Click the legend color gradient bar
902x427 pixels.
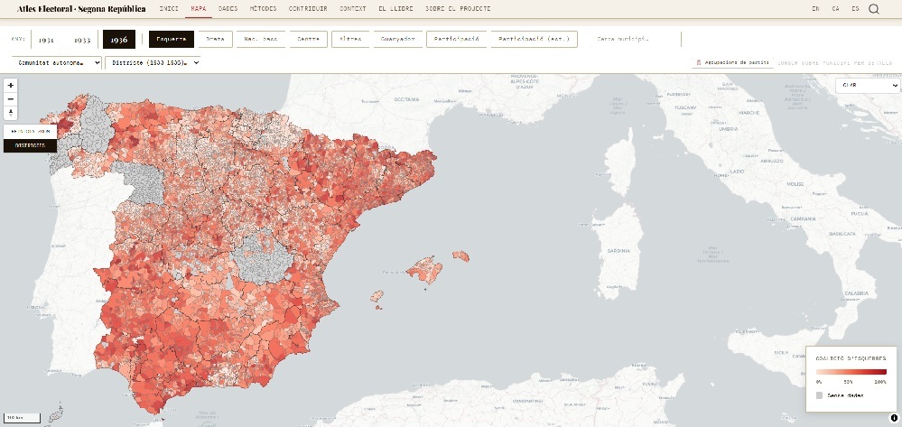pyautogui.click(x=851, y=372)
